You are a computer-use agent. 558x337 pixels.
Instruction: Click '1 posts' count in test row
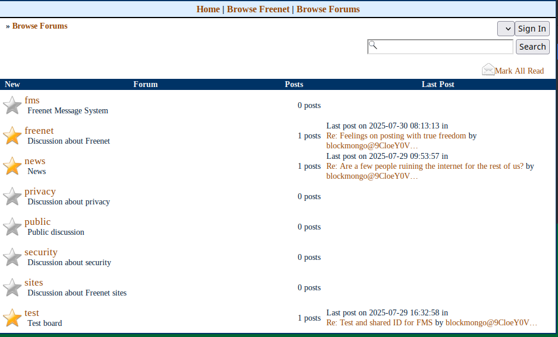coord(309,318)
